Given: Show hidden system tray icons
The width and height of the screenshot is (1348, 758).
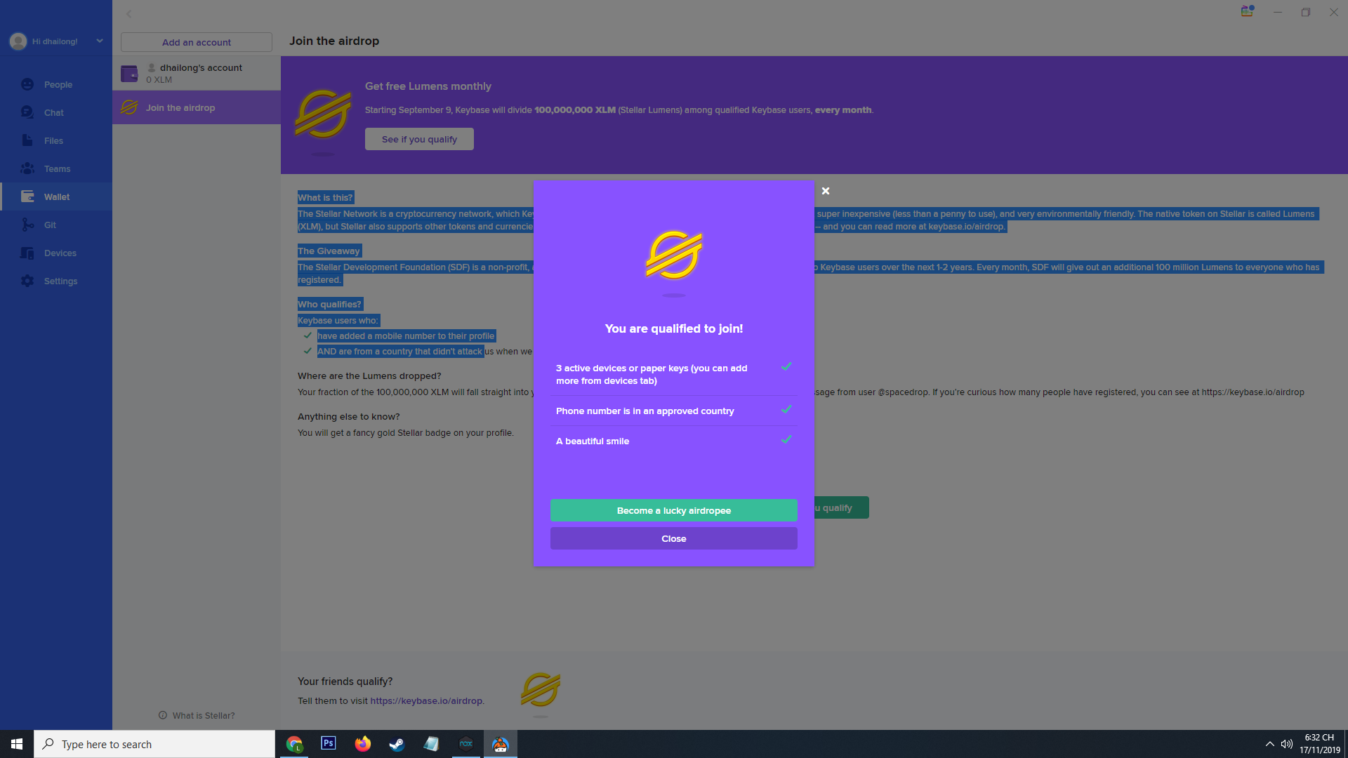Looking at the screenshot, I should coord(1269,744).
